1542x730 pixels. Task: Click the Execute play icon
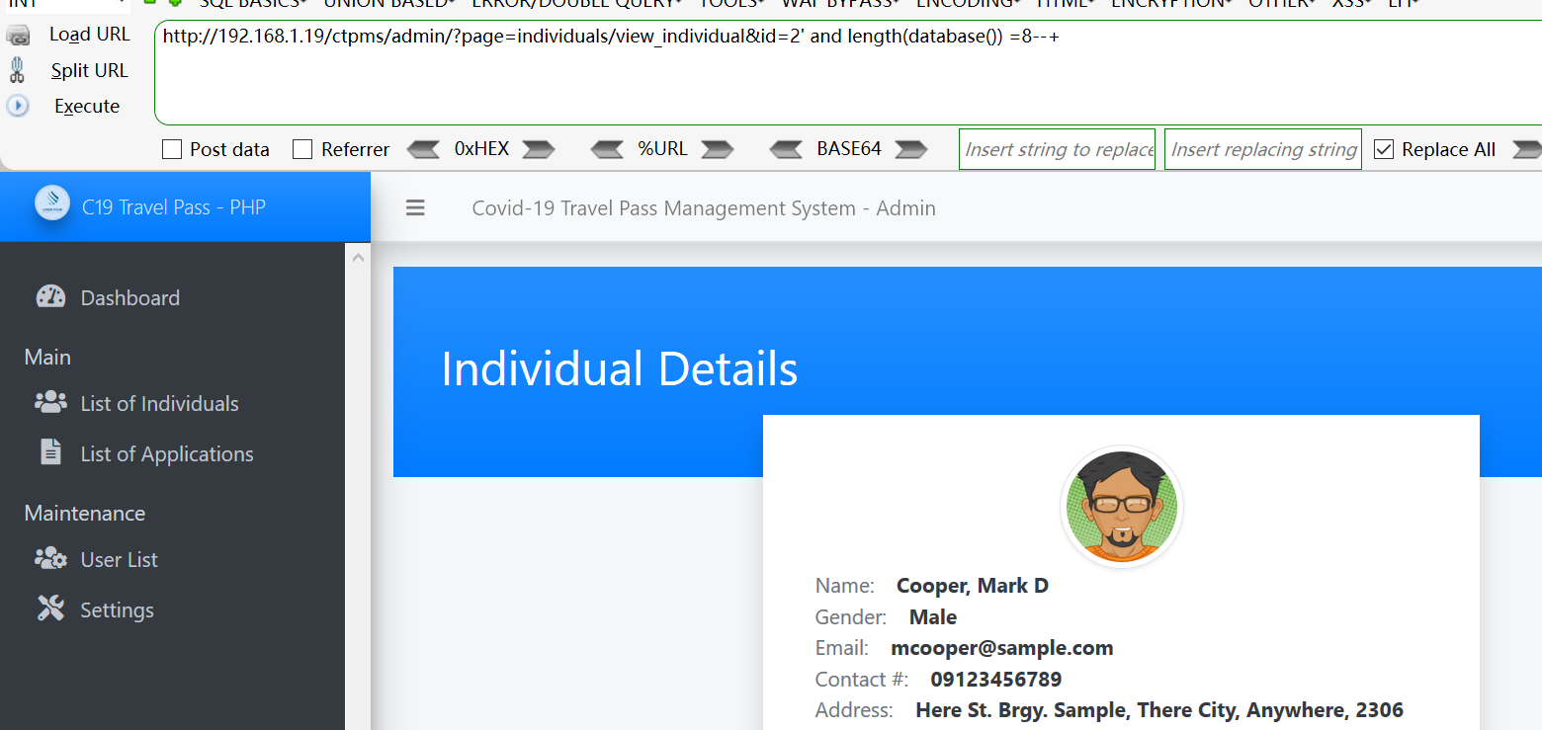click(x=18, y=106)
